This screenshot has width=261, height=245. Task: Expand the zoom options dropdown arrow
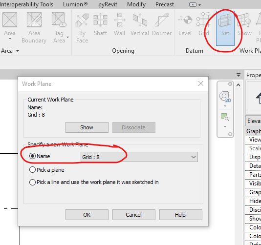tap(225, 127)
